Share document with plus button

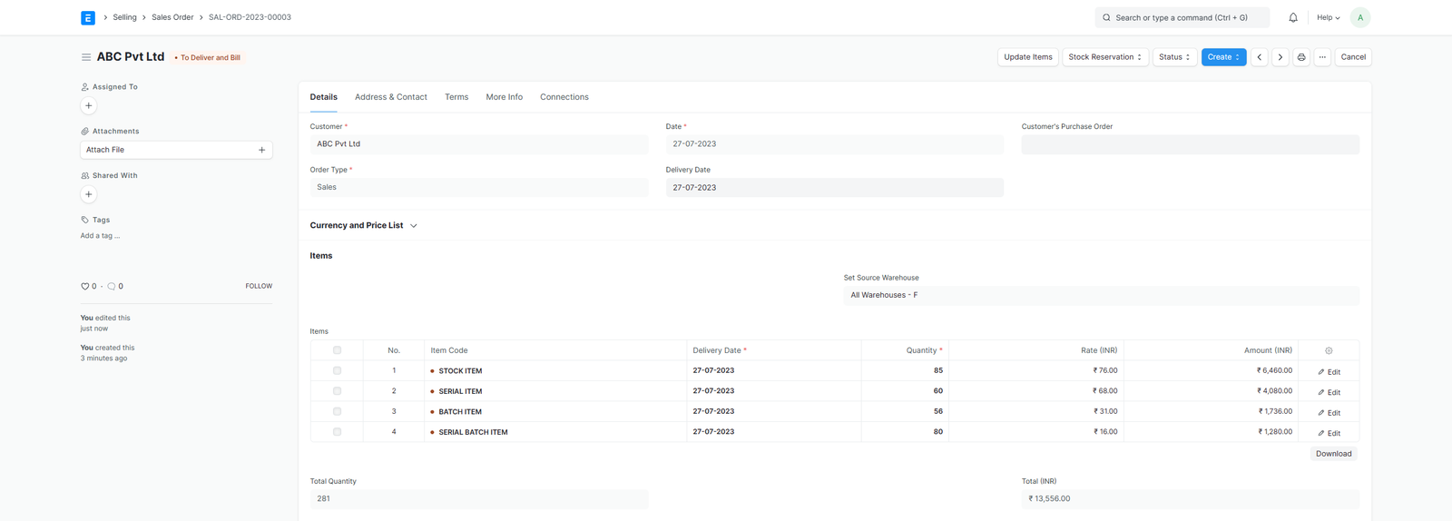point(89,194)
